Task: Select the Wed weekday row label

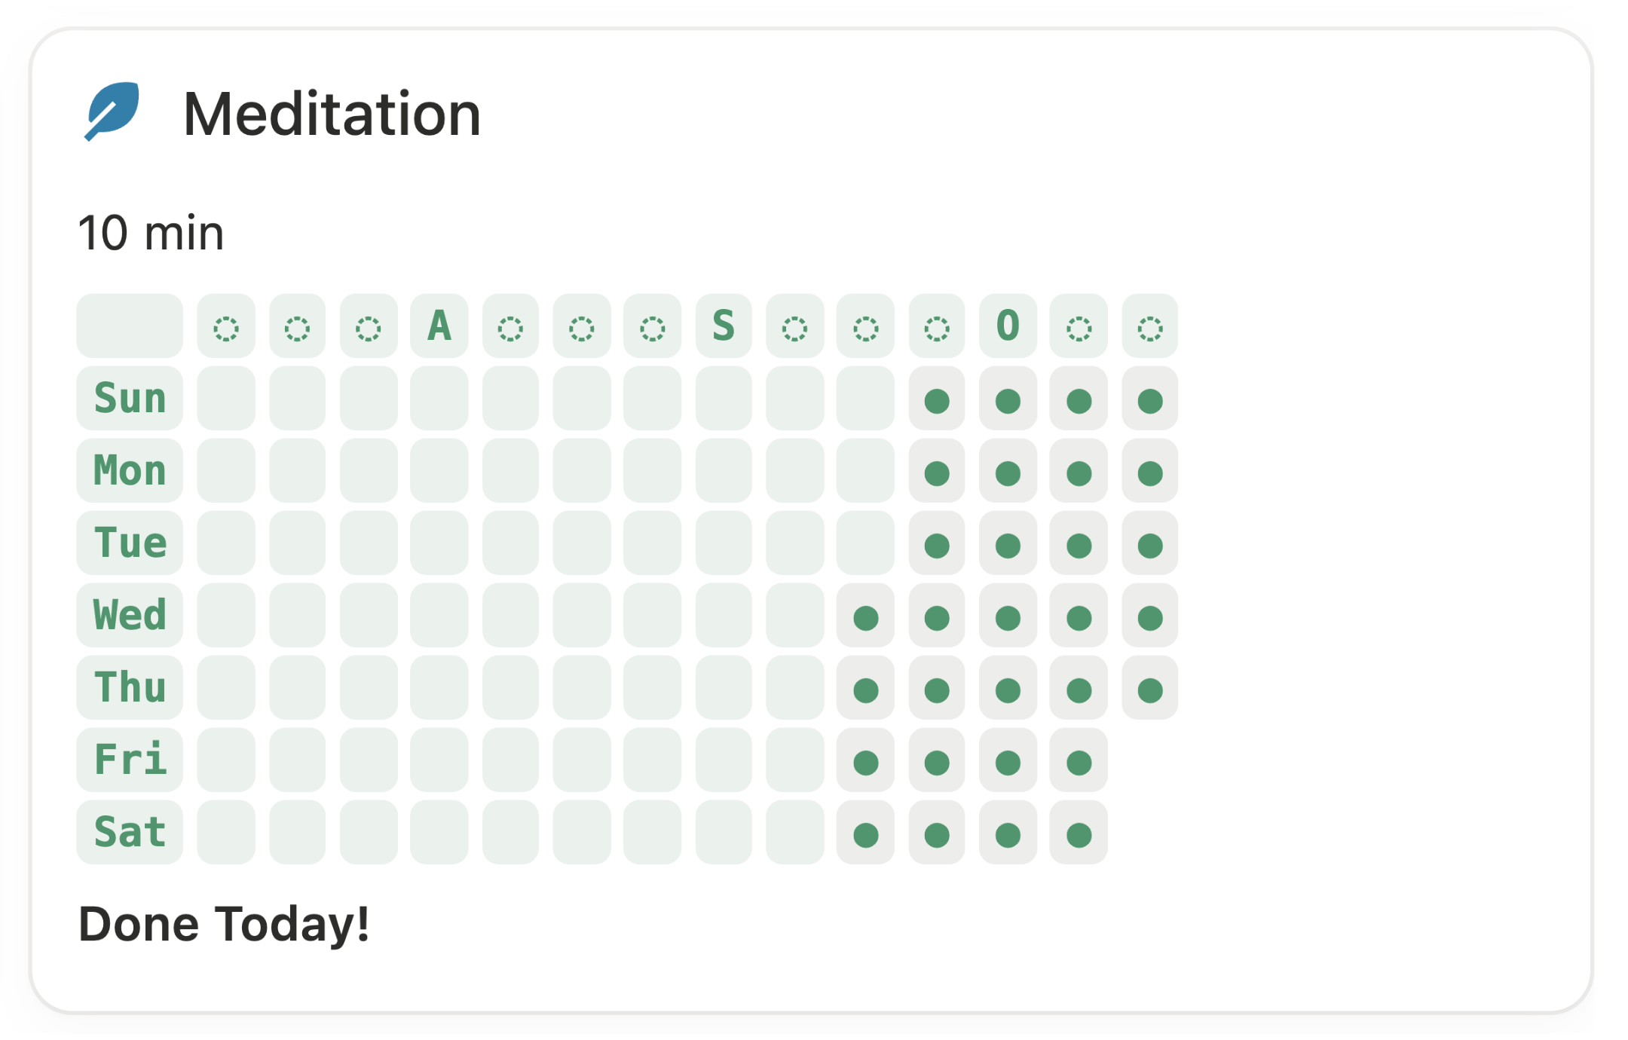Action: click(130, 615)
